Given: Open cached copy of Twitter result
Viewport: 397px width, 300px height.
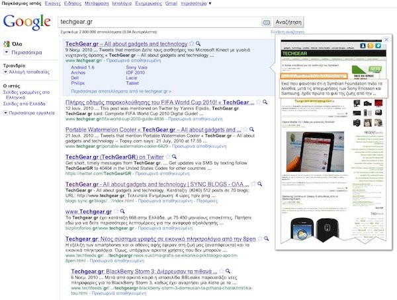Looking at the screenshot, I should 162,174.
